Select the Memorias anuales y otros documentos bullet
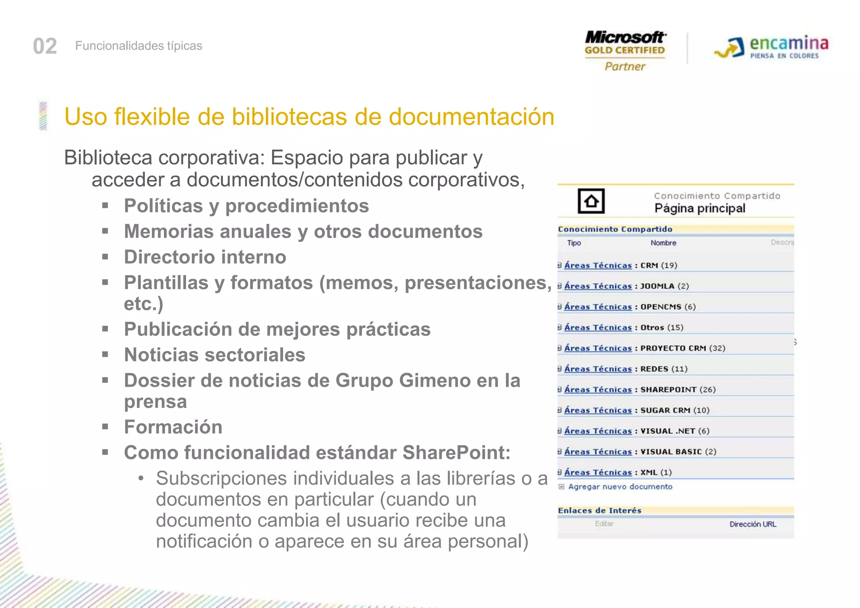Viewport: 860px width, 608px height. coord(303,231)
